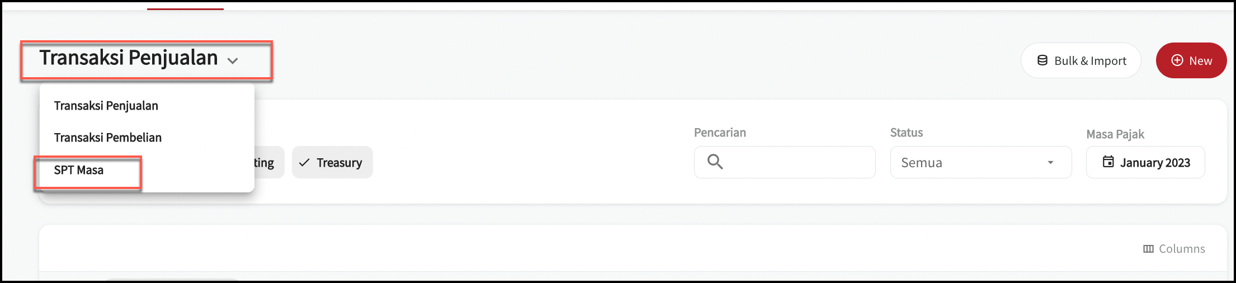Click inside the Pencarian search field
1236x283 pixels.
click(785, 162)
